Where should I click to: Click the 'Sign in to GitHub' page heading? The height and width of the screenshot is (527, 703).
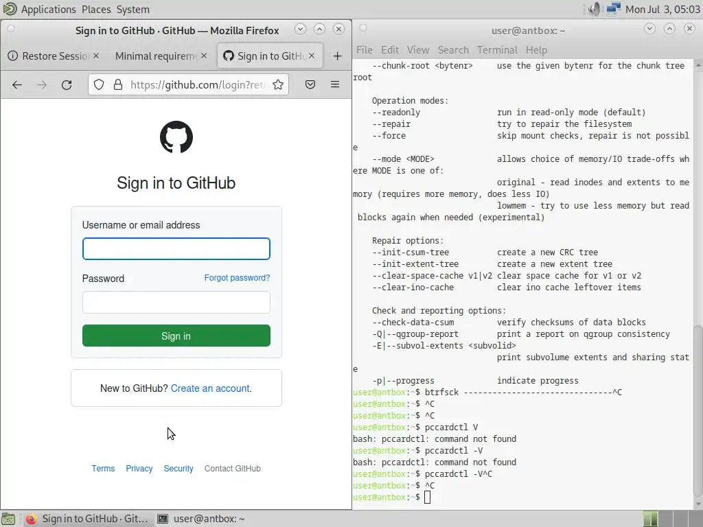click(x=176, y=183)
